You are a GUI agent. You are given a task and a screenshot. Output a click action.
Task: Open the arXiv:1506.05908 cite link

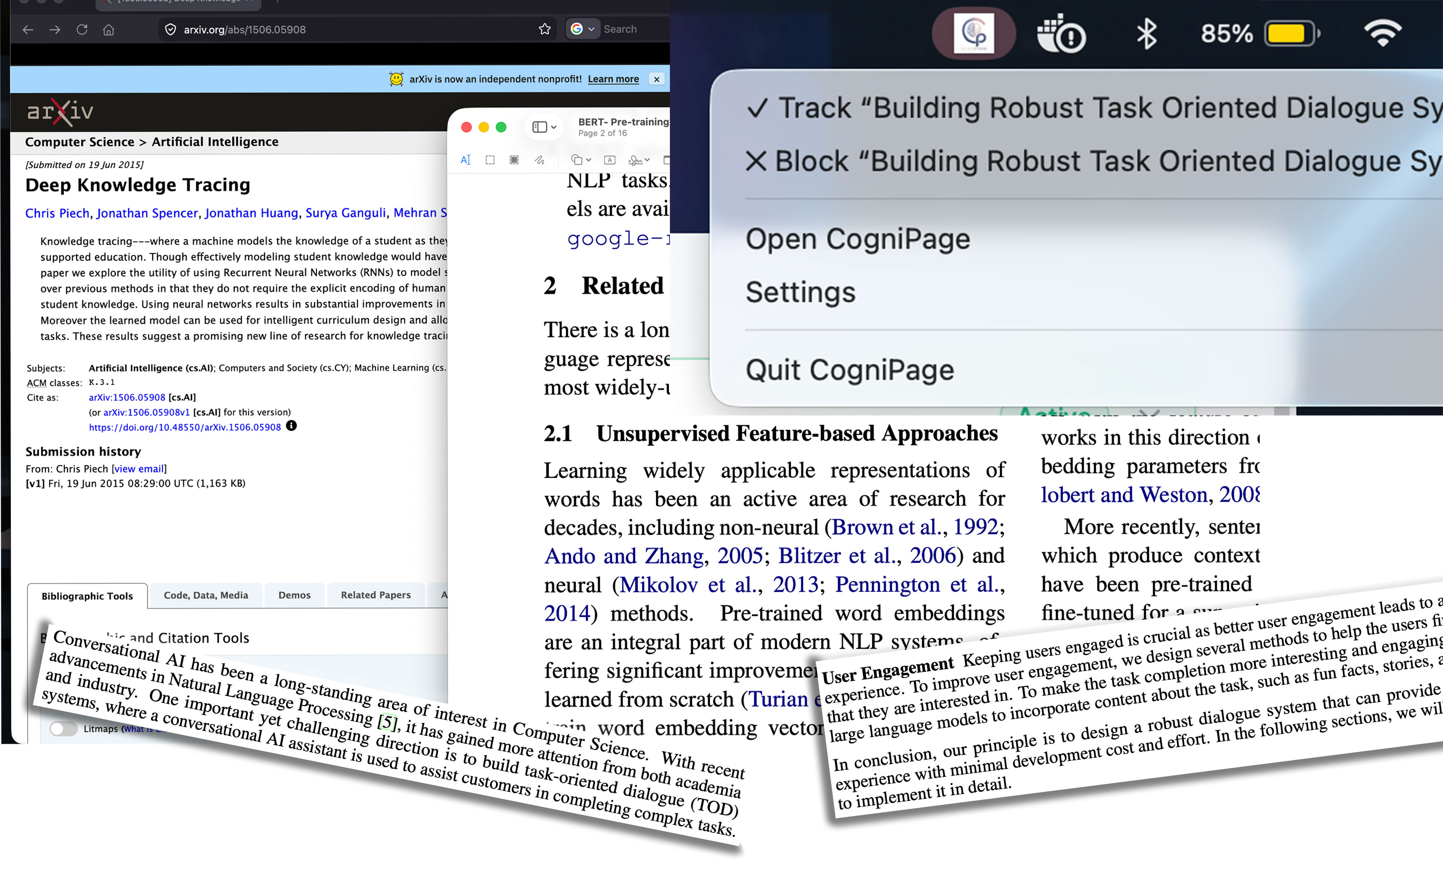(x=127, y=397)
